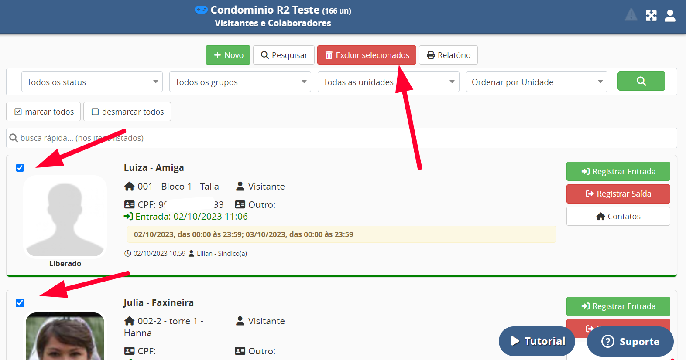Image resolution: width=686 pixels, height=360 pixels.
Task: Toggle fullscreen with the expand arrows icon
Action: (x=651, y=16)
